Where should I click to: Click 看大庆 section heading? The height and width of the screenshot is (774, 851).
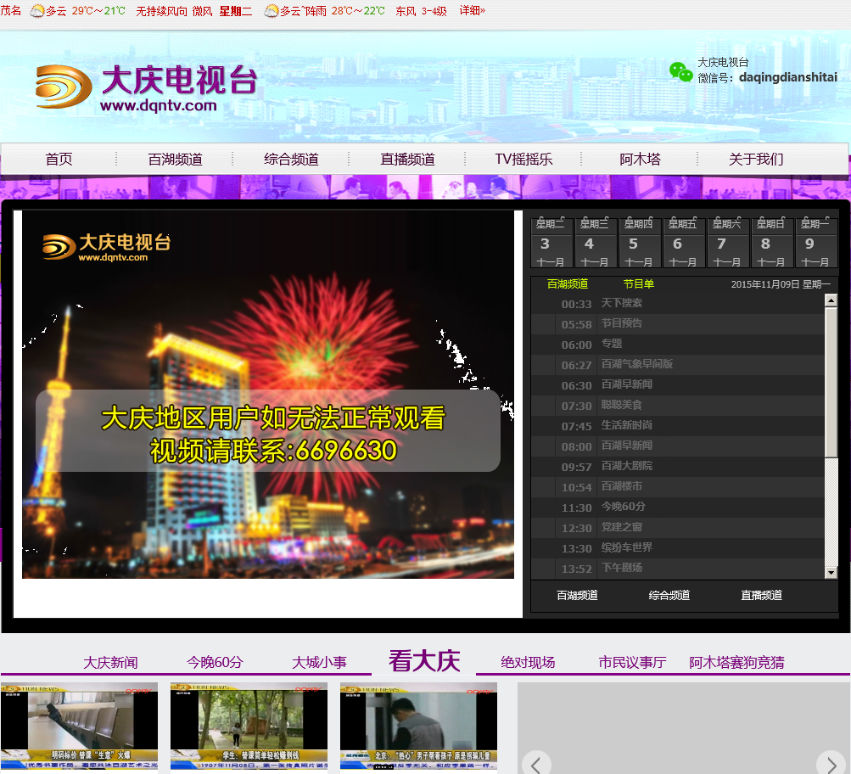tap(424, 660)
